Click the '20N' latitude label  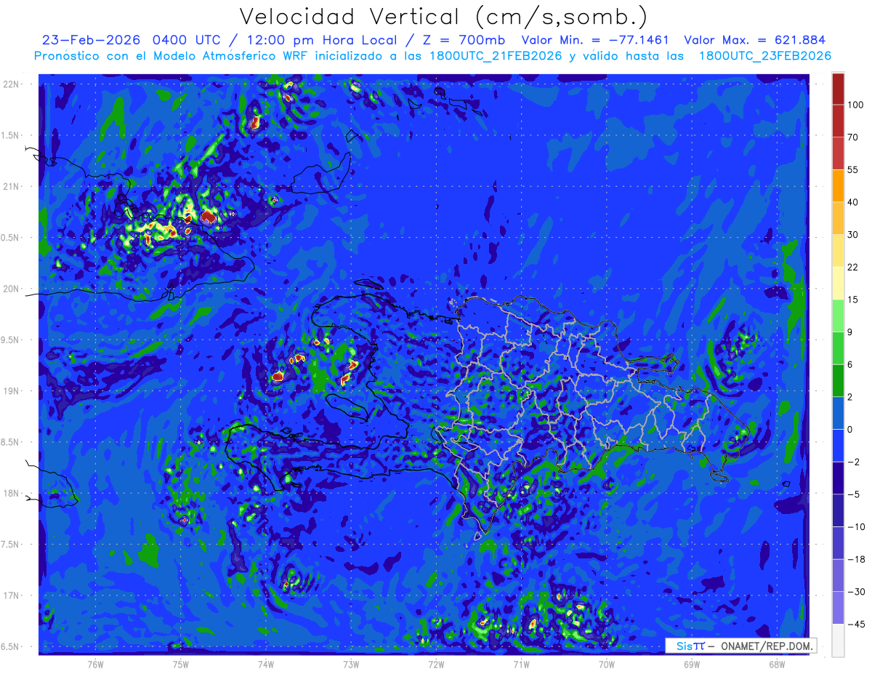pyautogui.click(x=12, y=289)
